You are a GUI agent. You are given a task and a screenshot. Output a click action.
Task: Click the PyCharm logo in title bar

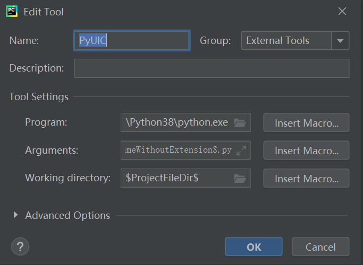tap(12, 11)
